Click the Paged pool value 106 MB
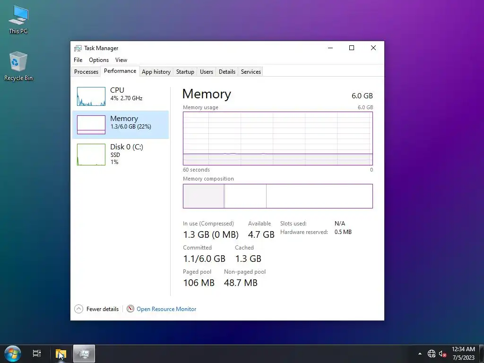This screenshot has height=363, width=484. (x=199, y=283)
